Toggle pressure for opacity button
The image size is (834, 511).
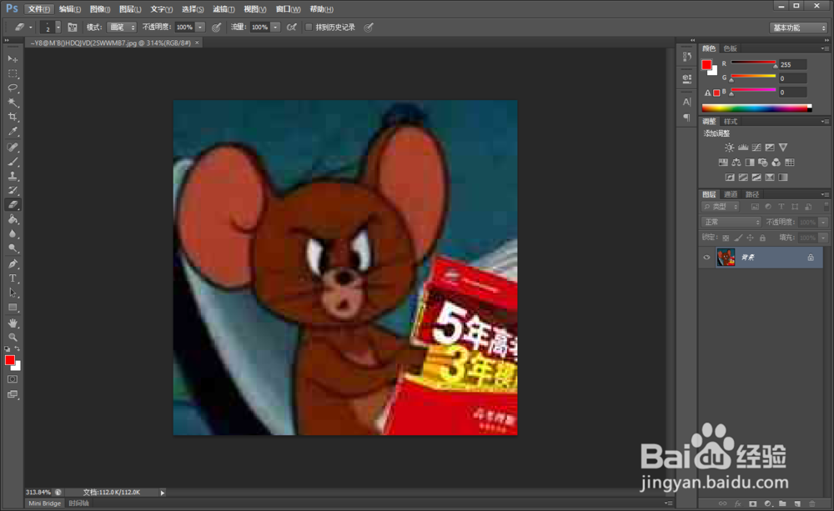click(217, 28)
